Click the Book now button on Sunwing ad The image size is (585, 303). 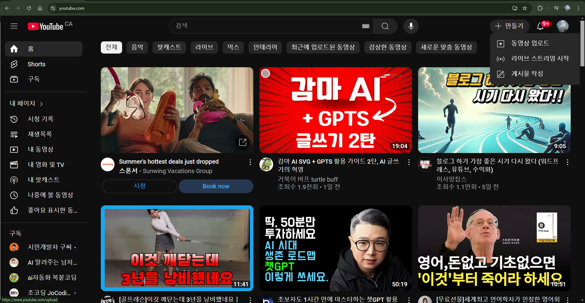point(216,186)
